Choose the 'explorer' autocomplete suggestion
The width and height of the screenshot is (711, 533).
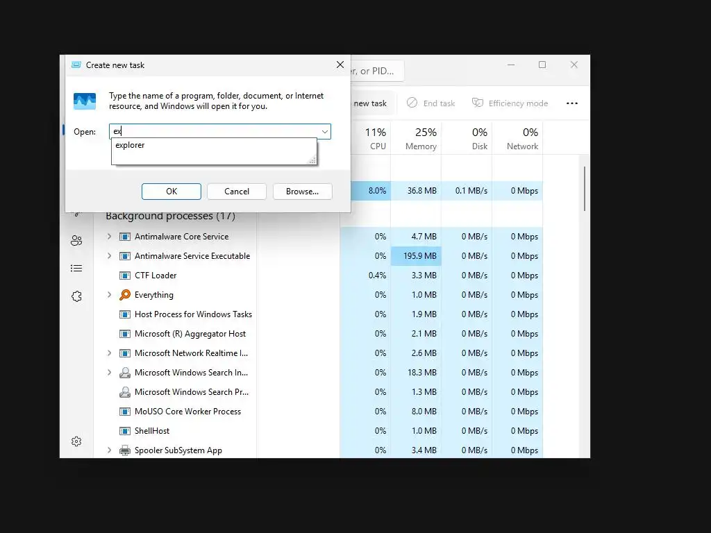(130, 145)
